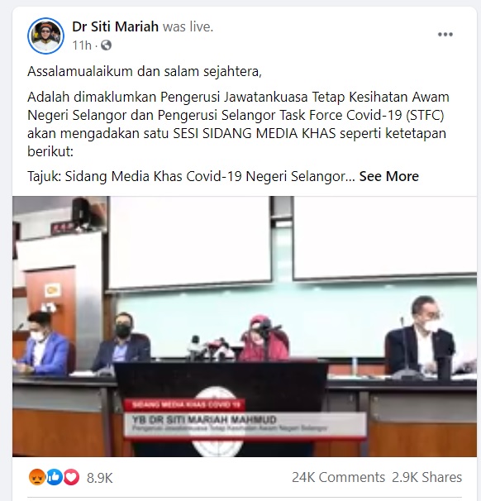Play the live video thumbnail

(245, 327)
